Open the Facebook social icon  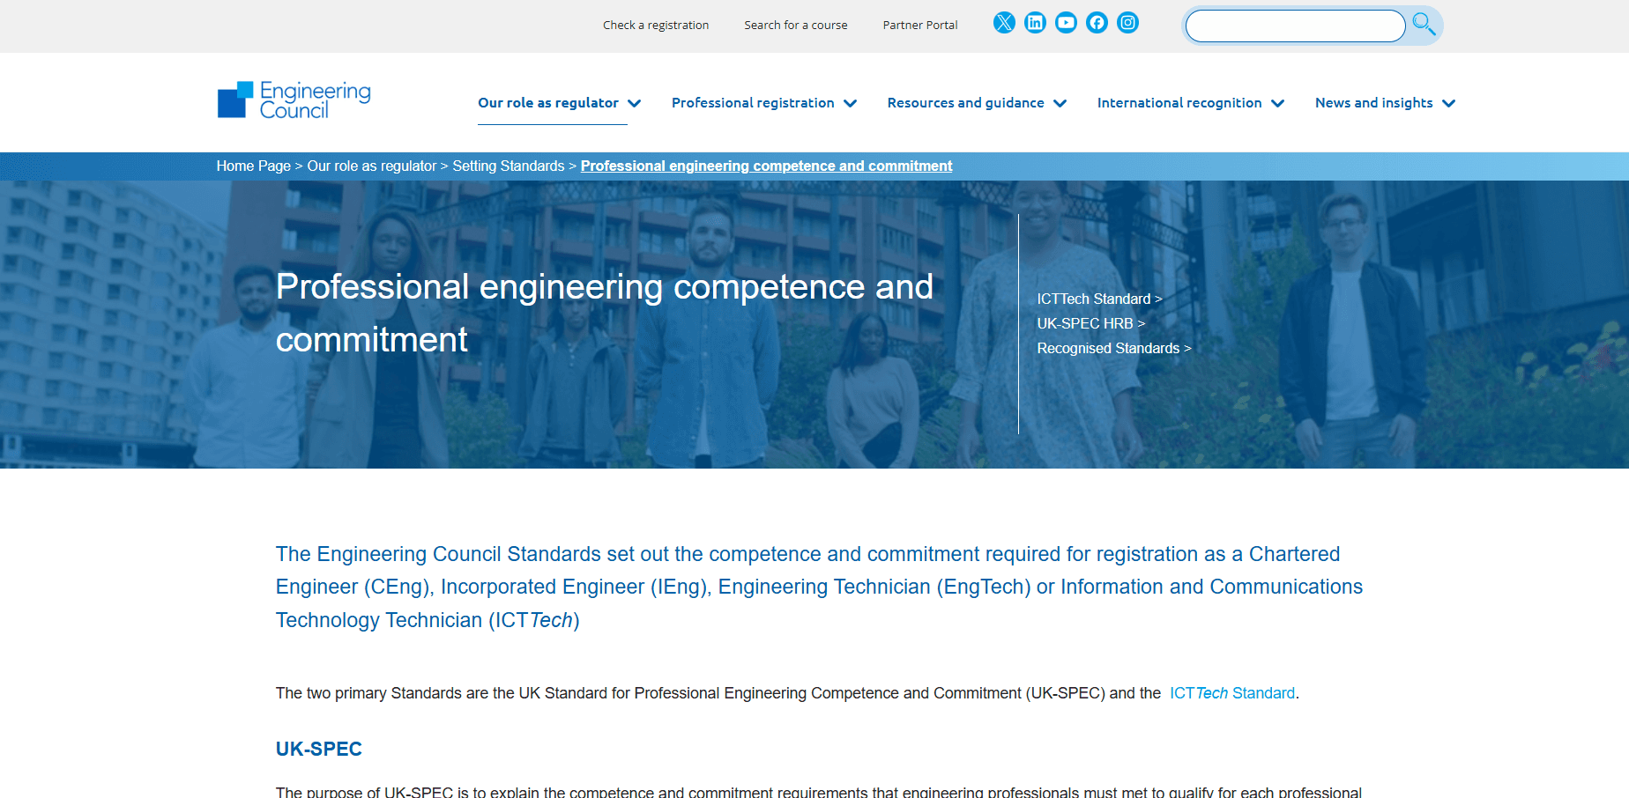coord(1097,23)
